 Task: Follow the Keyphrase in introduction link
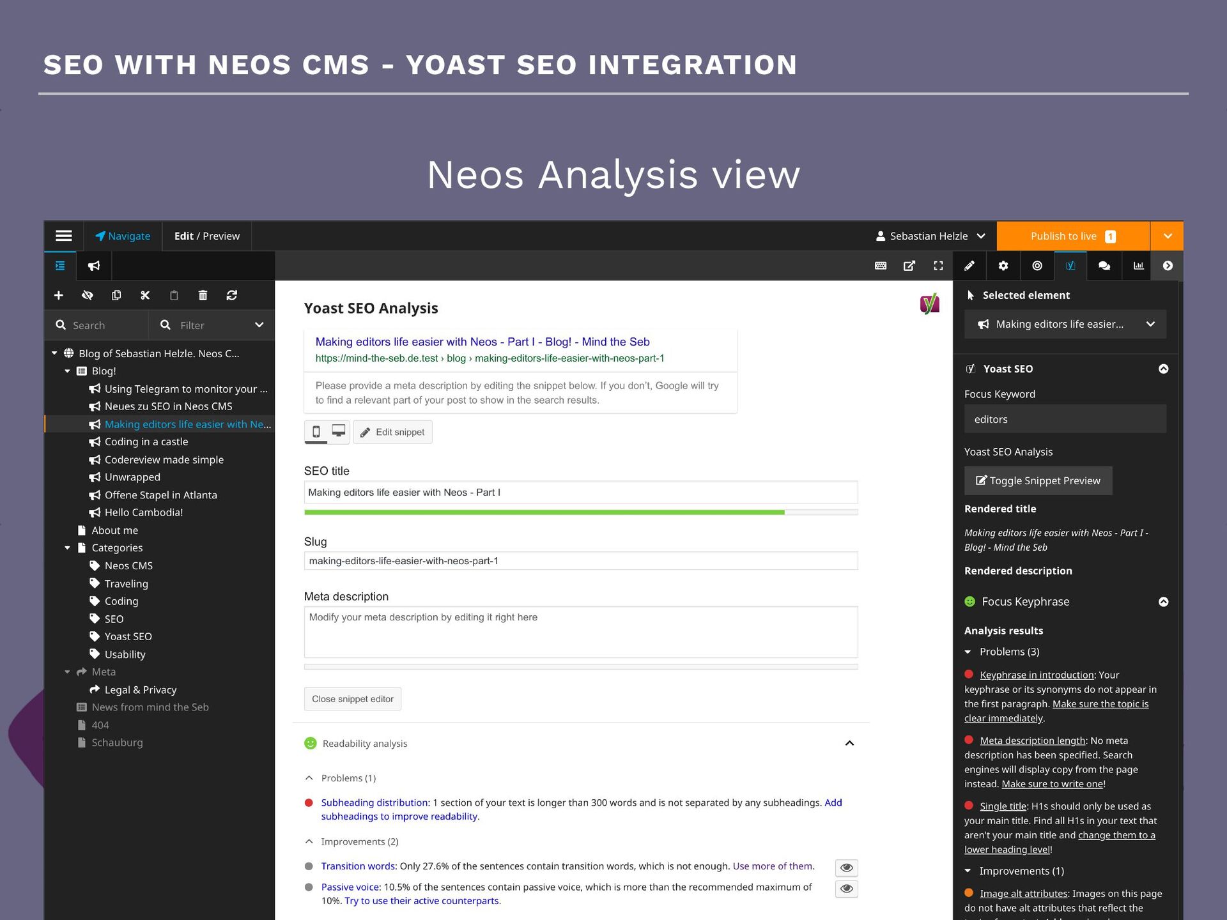[1037, 675]
